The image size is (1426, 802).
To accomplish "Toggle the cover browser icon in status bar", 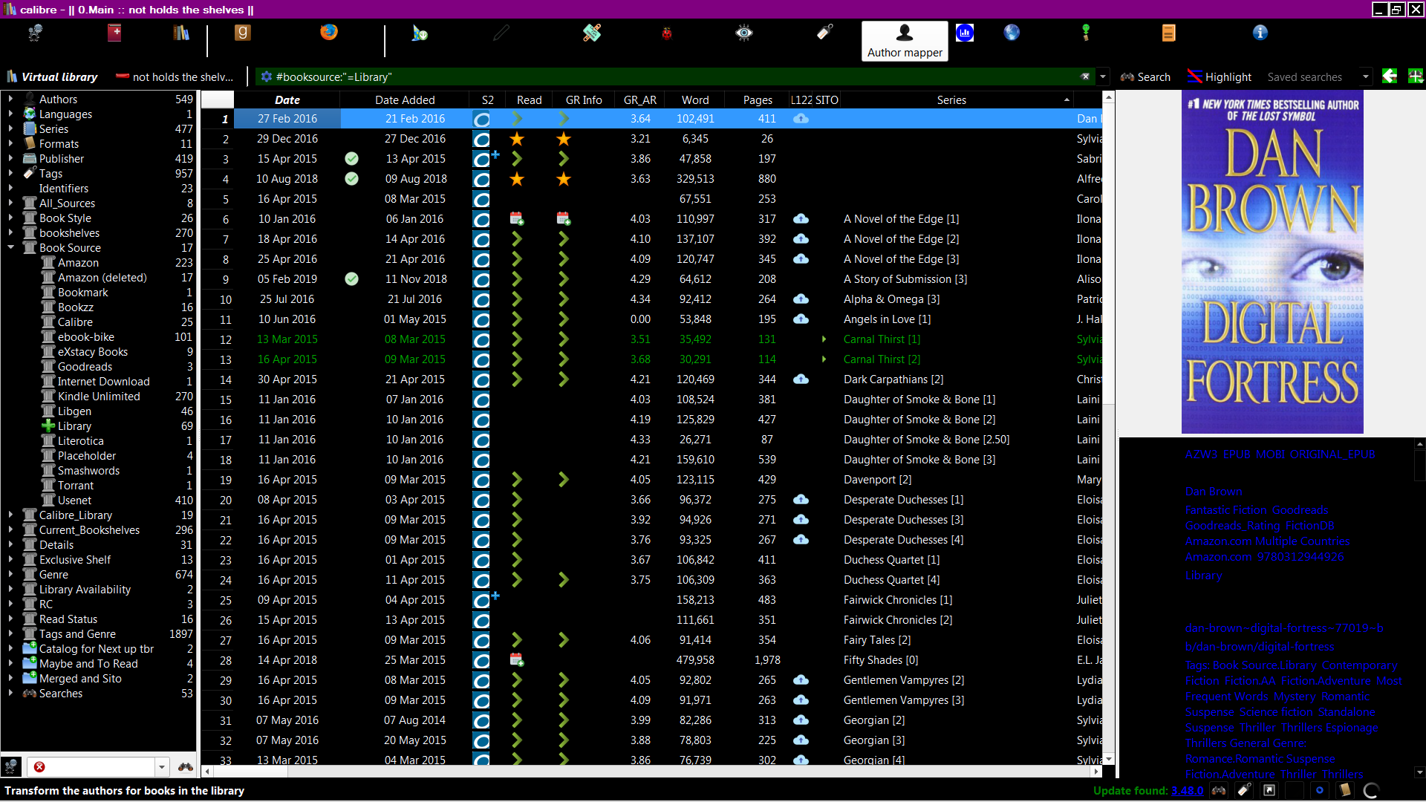I will (1269, 790).
